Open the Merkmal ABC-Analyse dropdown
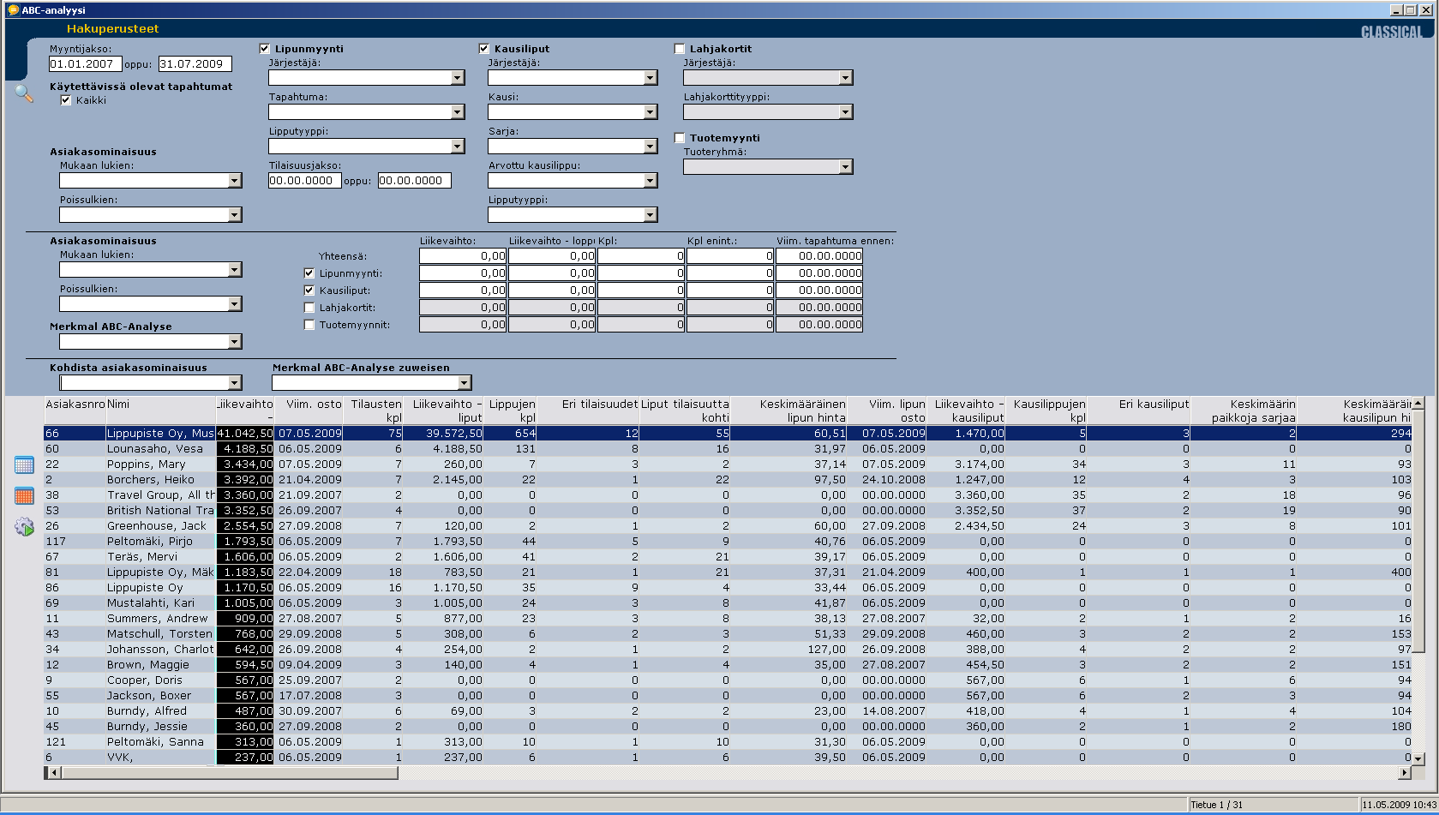The image size is (1439, 815). click(235, 342)
